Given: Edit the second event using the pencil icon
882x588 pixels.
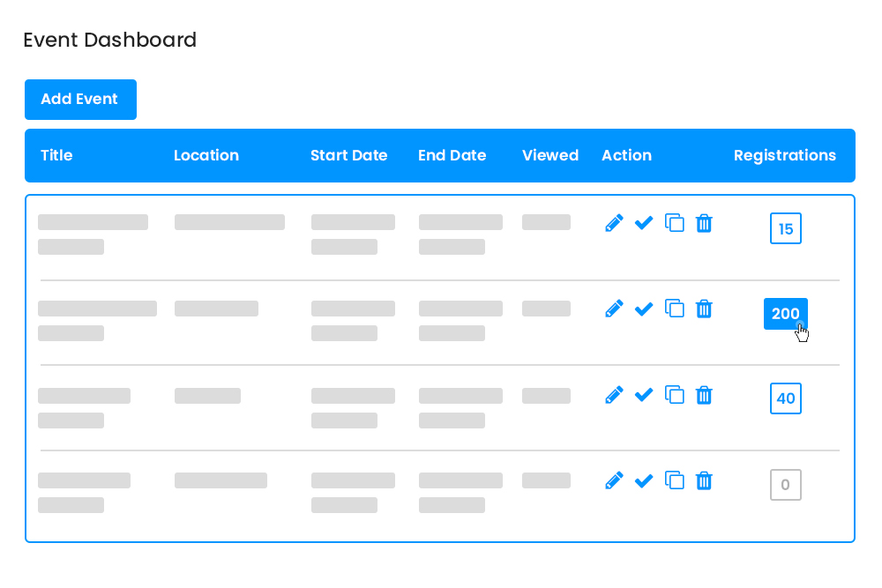Looking at the screenshot, I should 614,309.
